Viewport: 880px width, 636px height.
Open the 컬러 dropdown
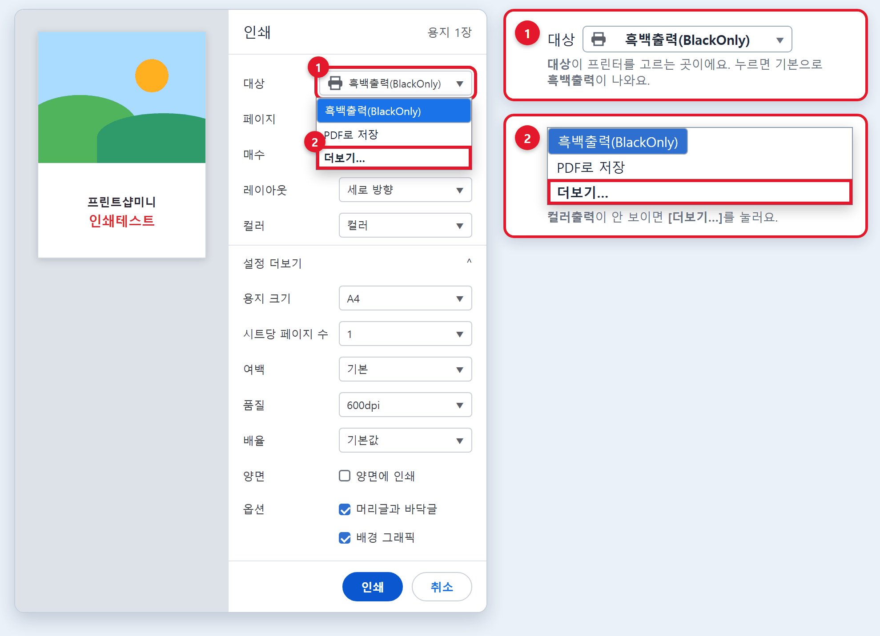tap(405, 226)
